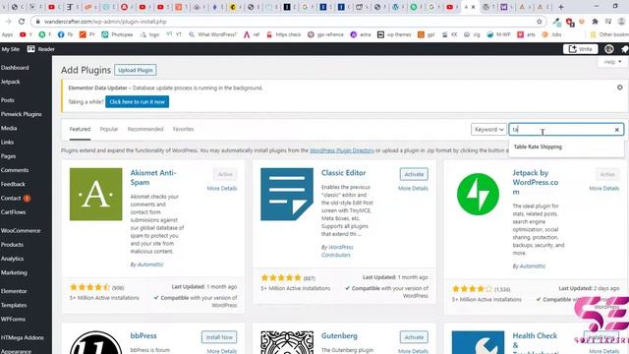
Task: Open the Akismet Anti-Spam title link
Action: pyautogui.click(x=153, y=177)
